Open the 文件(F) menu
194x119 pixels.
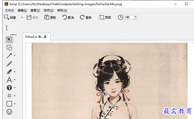point(9,10)
